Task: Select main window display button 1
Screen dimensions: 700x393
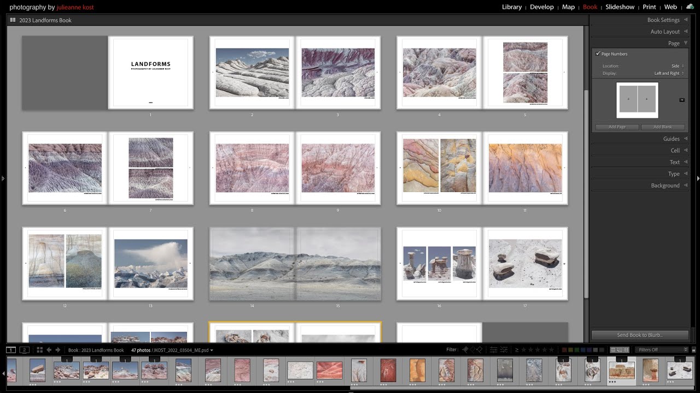Action: tap(11, 350)
